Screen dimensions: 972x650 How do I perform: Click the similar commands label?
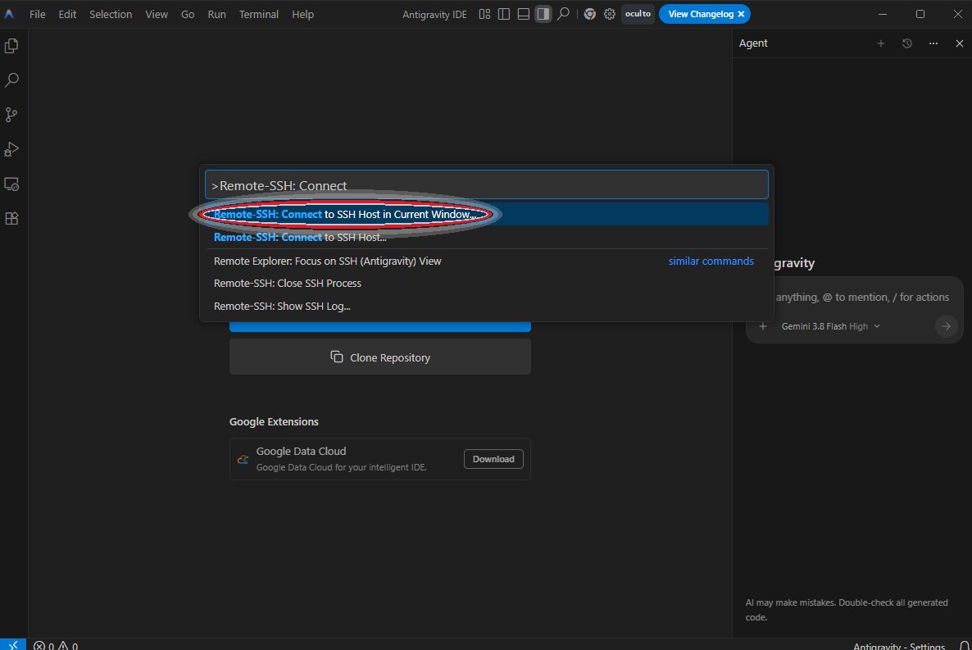pos(711,261)
